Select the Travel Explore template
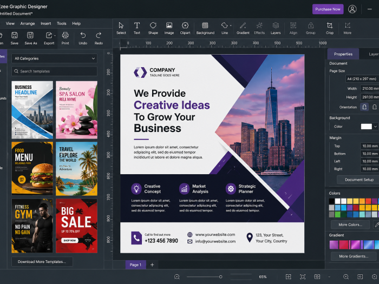Image resolution: width=379 pixels, height=284 pixels. [77, 169]
